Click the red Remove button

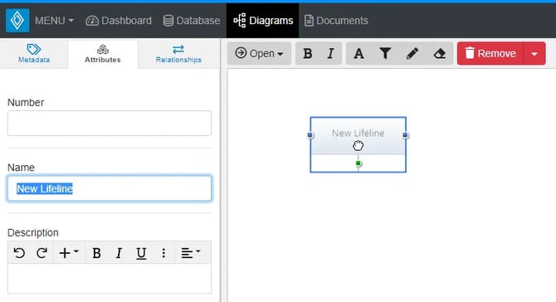490,54
